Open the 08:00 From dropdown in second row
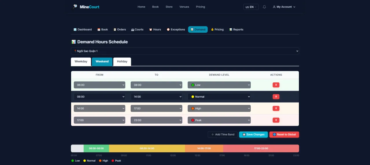 point(99,97)
